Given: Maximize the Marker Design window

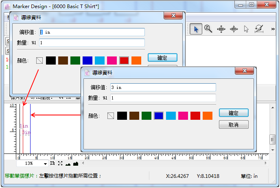Looking at the screenshot, I should click(252, 5).
